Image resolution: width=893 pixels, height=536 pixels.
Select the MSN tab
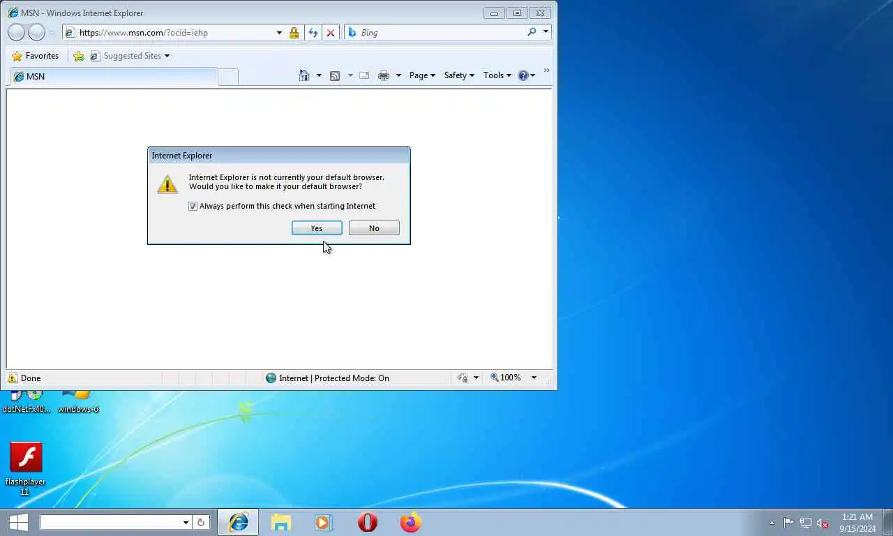pyautogui.click(x=112, y=77)
